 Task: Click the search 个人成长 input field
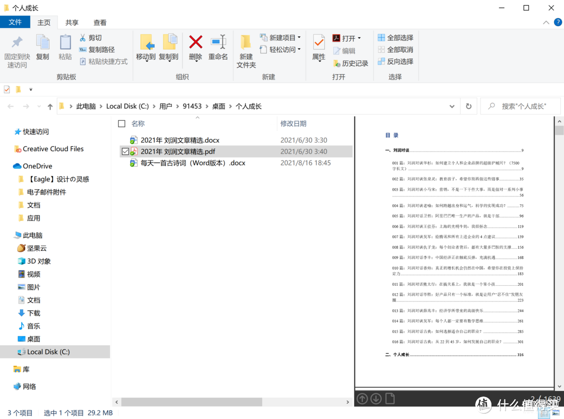click(520, 106)
